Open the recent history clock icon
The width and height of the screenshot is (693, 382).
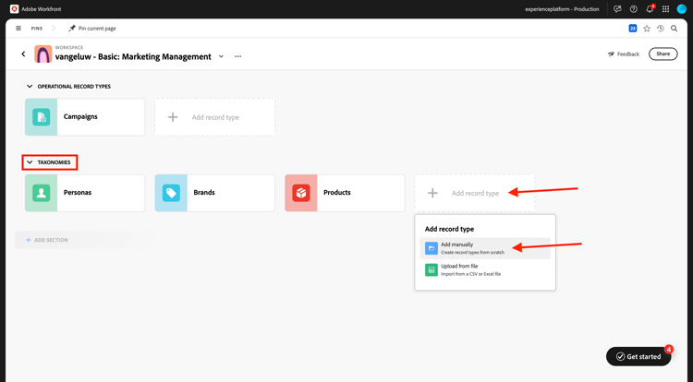click(x=661, y=29)
